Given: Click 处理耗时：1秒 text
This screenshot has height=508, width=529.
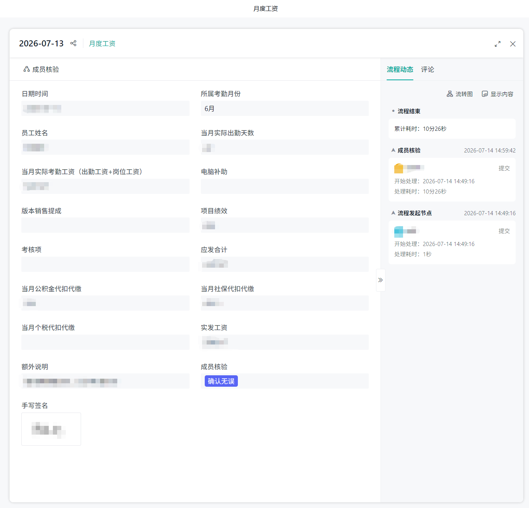Looking at the screenshot, I should tap(413, 254).
